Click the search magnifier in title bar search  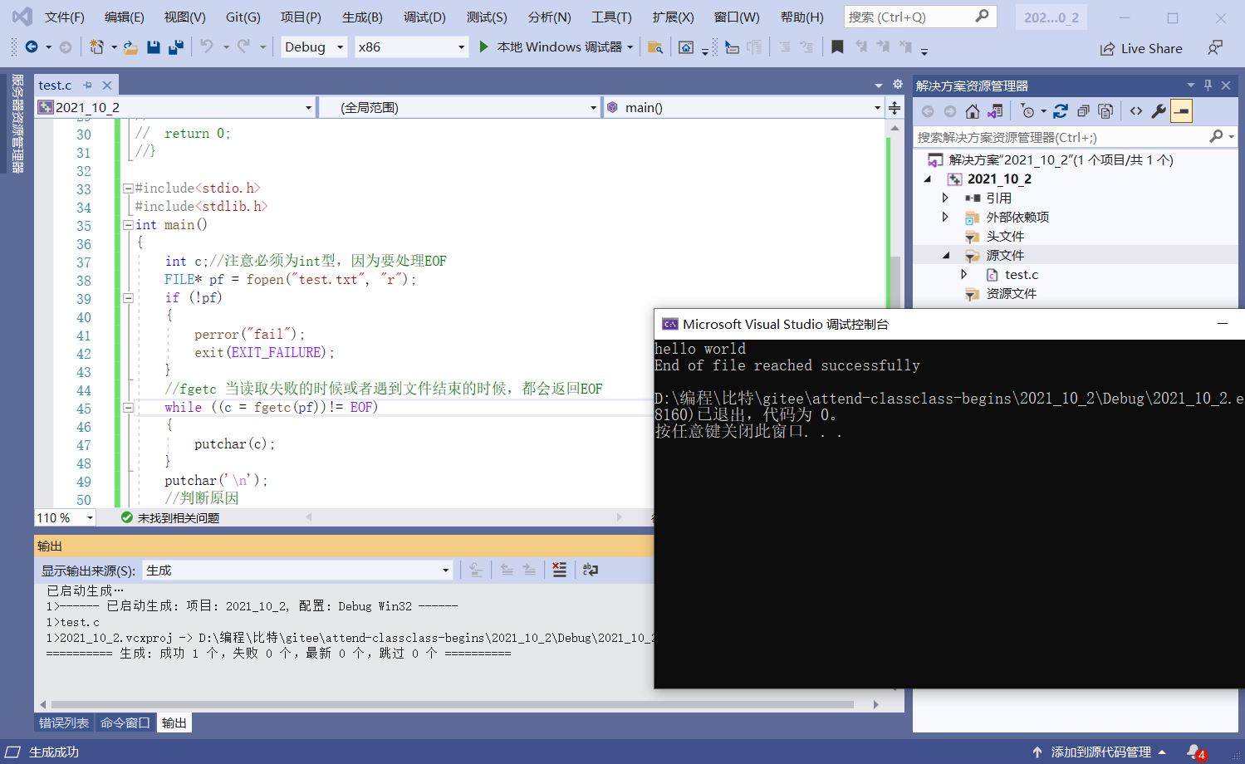pos(982,16)
